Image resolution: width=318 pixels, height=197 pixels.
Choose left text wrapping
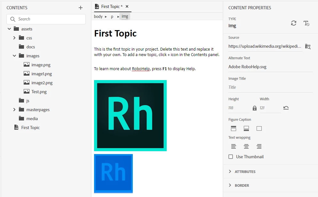[234, 146]
